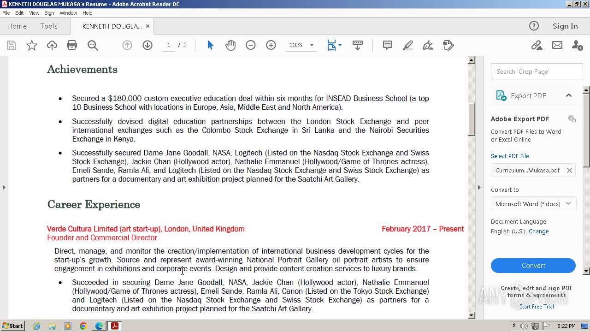590x332 pixels.
Task: Open the more tools stamp icon
Action: [x=448, y=45]
